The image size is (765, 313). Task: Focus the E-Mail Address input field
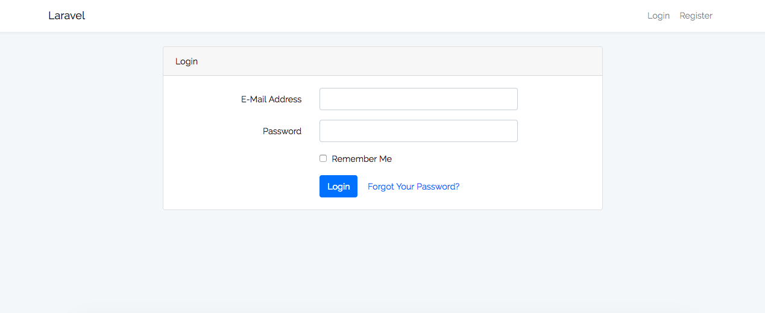[418, 99]
